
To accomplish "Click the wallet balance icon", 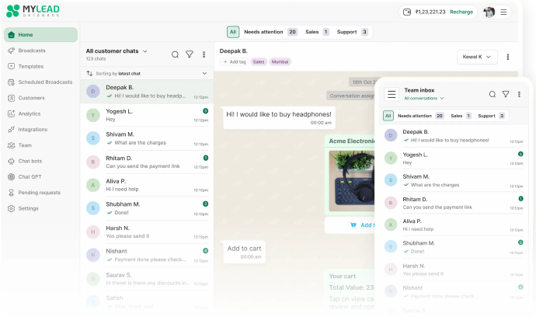I will click(407, 12).
